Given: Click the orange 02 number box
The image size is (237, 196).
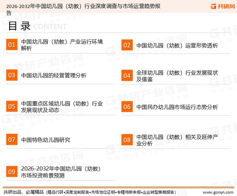Looking at the screenshot, I should (x=127, y=45).
